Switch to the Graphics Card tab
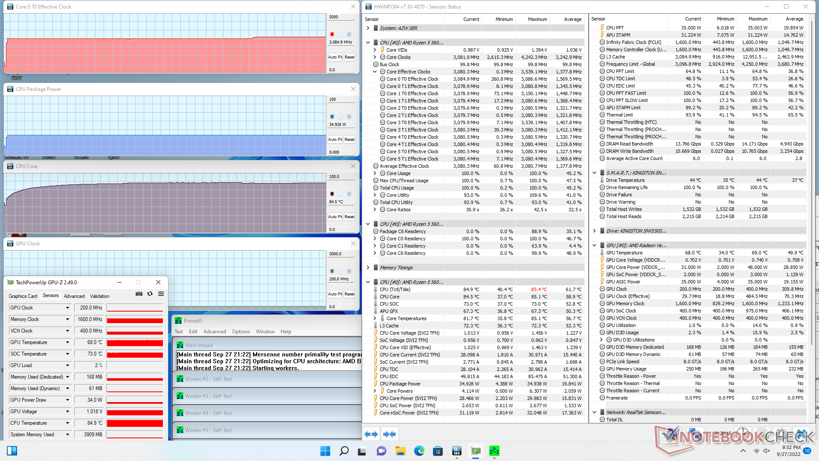The image size is (819, 461). [23, 296]
